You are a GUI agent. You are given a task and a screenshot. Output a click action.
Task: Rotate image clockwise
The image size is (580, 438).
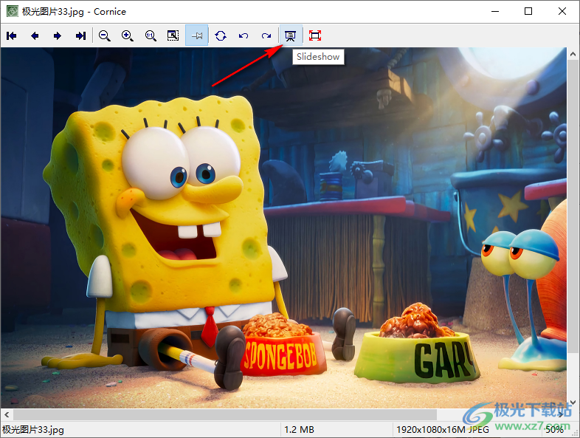(266, 35)
